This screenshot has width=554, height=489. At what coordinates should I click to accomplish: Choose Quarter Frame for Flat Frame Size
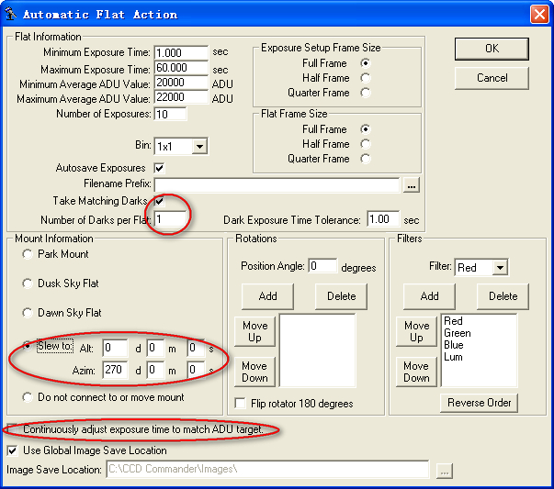[x=366, y=159]
